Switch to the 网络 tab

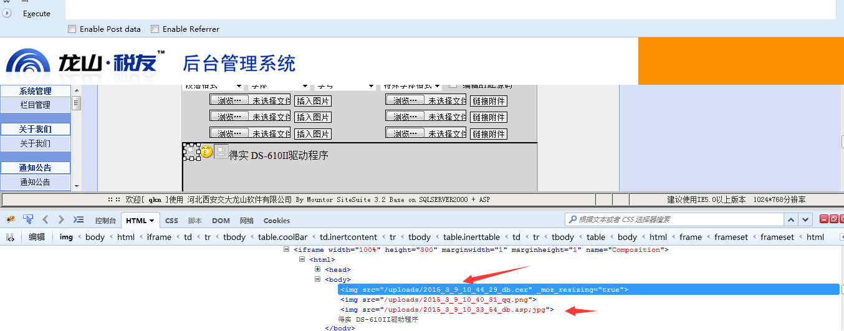(247, 221)
